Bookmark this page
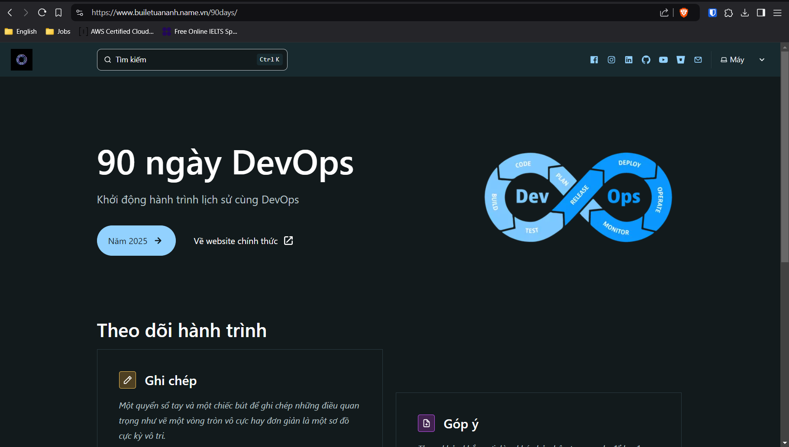Viewport: 789px width, 447px height. click(58, 13)
